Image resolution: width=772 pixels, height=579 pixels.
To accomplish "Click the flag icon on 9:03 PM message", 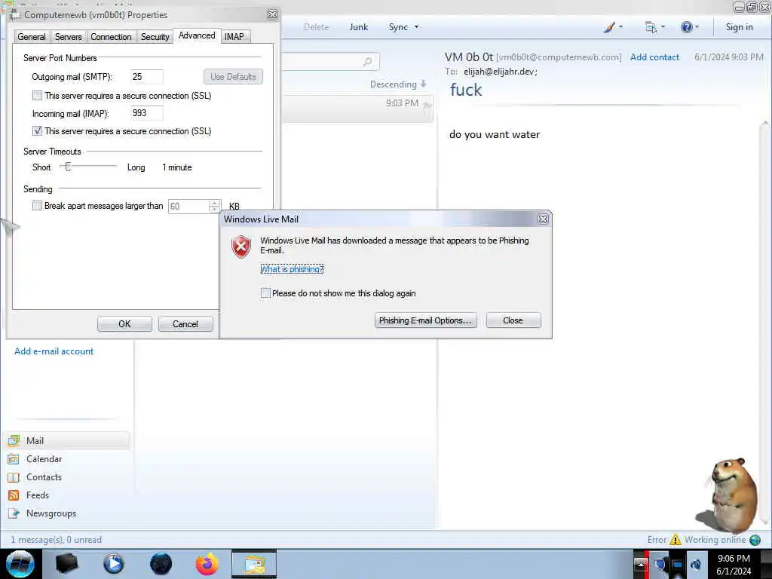I will [x=427, y=105].
